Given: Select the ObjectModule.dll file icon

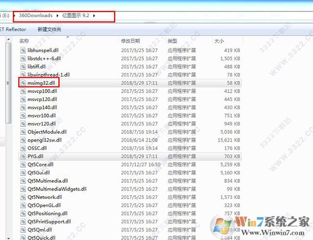Looking at the screenshot, I should 23,132.
